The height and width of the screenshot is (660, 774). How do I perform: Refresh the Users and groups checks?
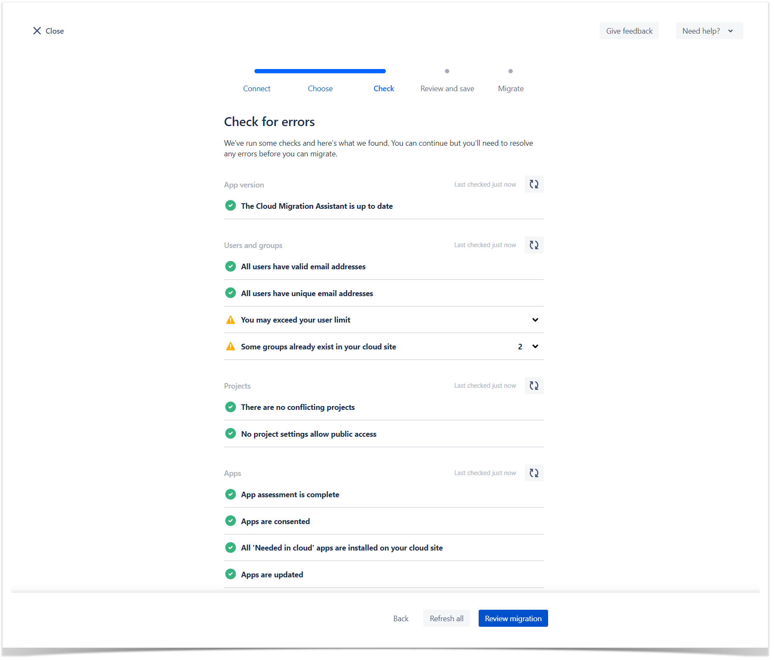[x=534, y=245]
